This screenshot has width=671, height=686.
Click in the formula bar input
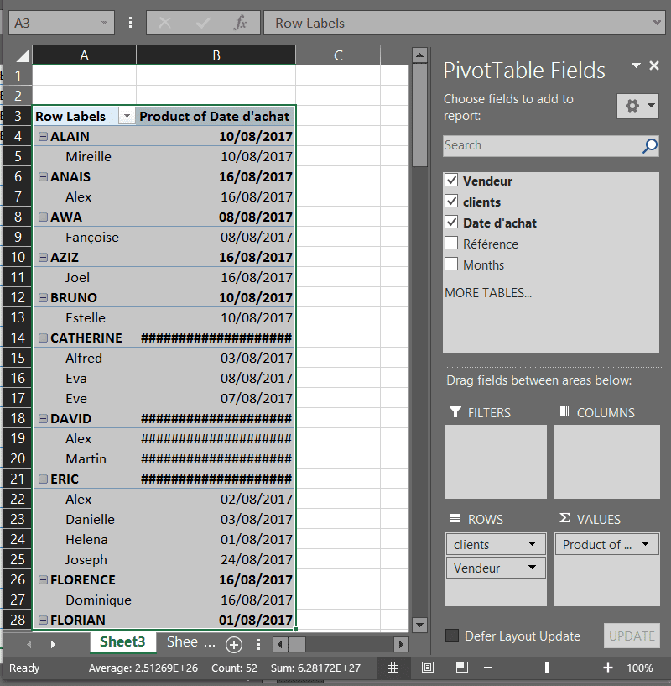461,24
